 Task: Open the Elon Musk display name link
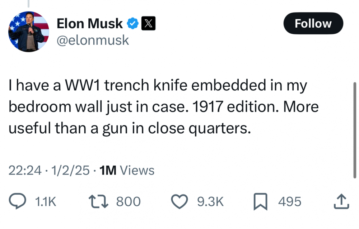90,24
